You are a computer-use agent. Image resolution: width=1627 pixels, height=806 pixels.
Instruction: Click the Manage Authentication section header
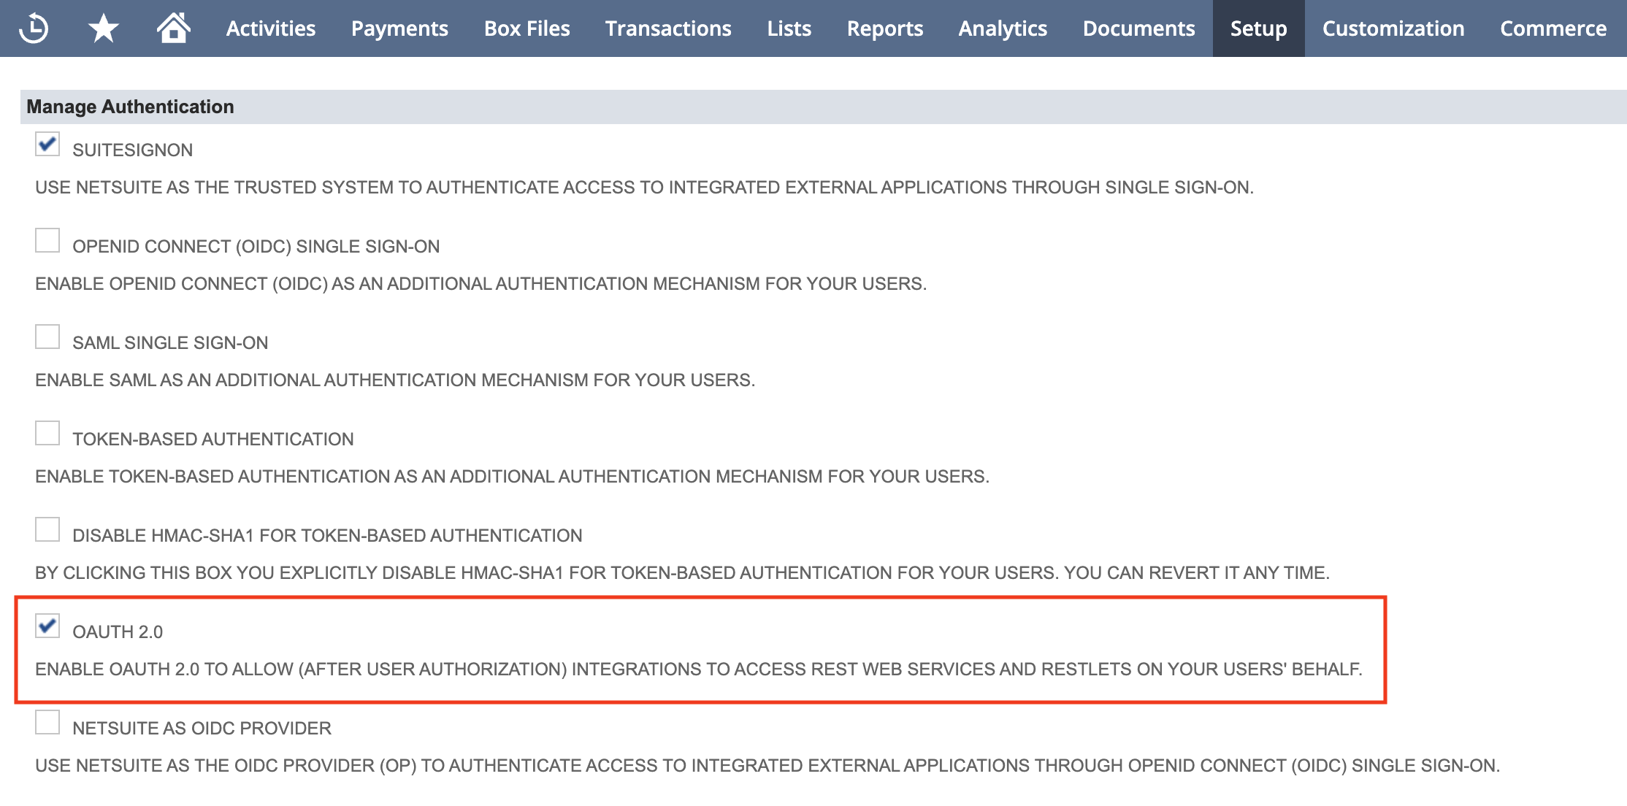tap(824, 107)
